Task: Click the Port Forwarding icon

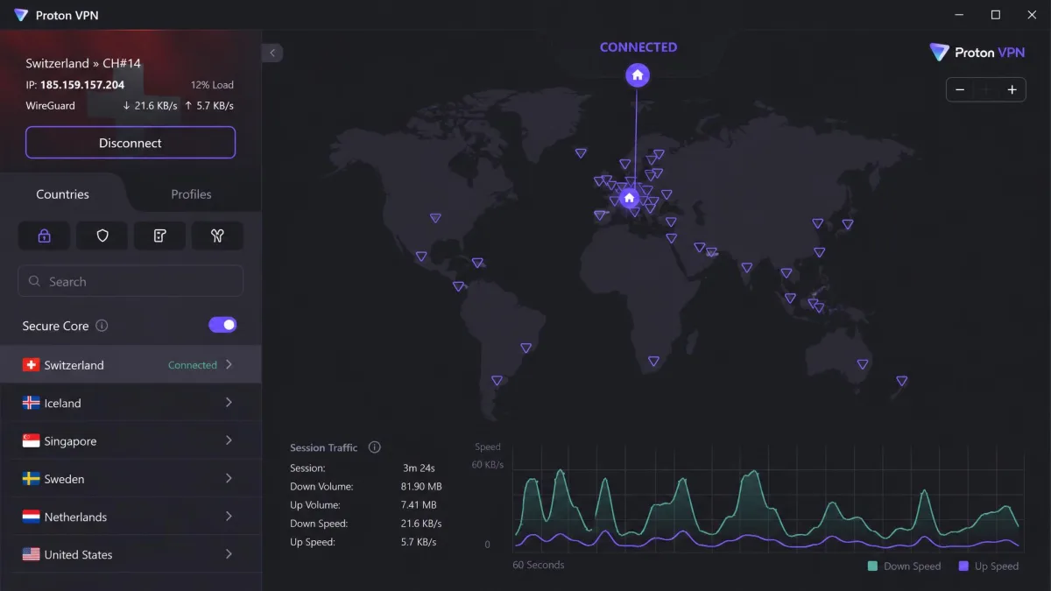Action: pos(217,236)
